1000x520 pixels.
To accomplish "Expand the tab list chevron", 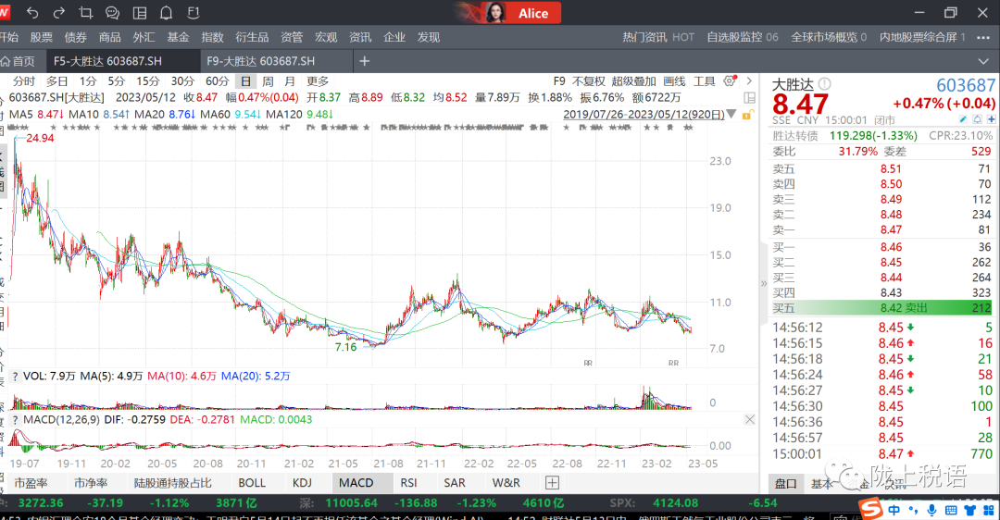I will tap(982, 61).
